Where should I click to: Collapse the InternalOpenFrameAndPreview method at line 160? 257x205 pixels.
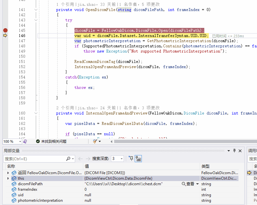click(x=36, y=113)
